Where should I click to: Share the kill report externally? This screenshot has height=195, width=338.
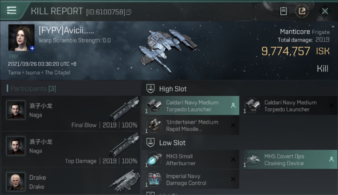click(x=302, y=11)
